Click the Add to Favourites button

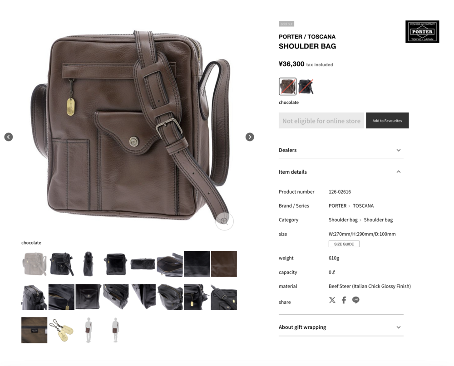387,121
